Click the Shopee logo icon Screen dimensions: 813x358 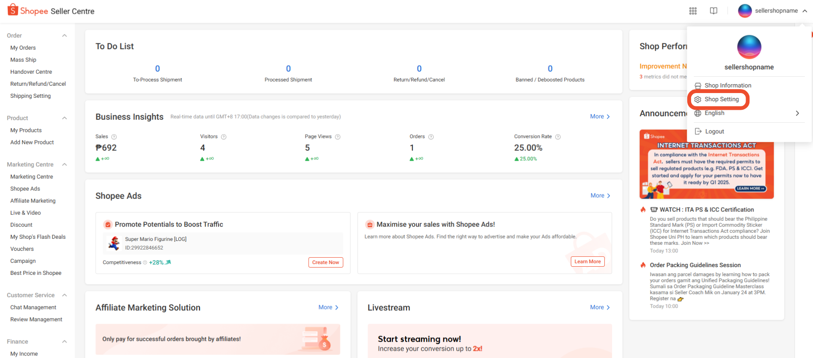click(x=13, y=10)
